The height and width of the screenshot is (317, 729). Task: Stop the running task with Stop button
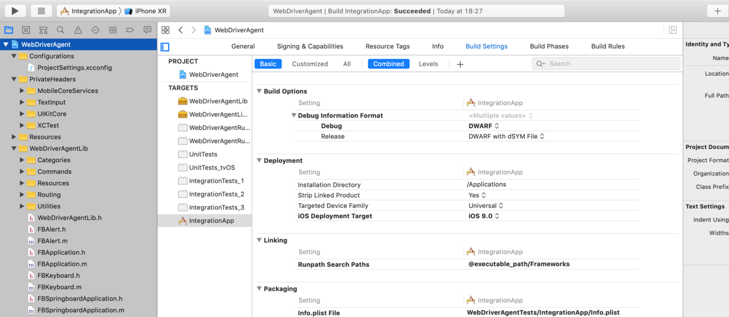coord(41,11)
